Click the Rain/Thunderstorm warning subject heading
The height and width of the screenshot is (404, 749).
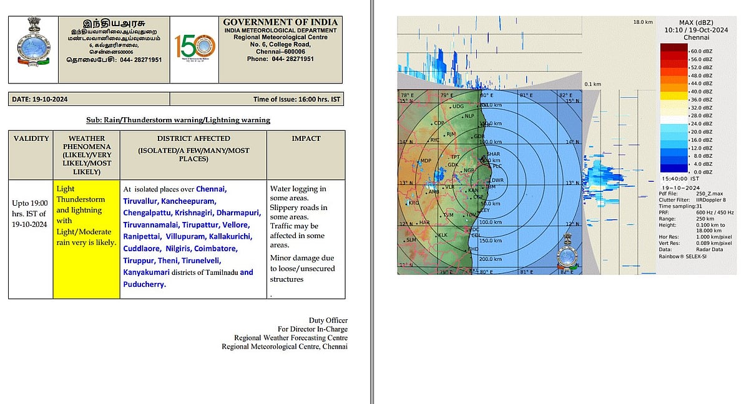178,120
